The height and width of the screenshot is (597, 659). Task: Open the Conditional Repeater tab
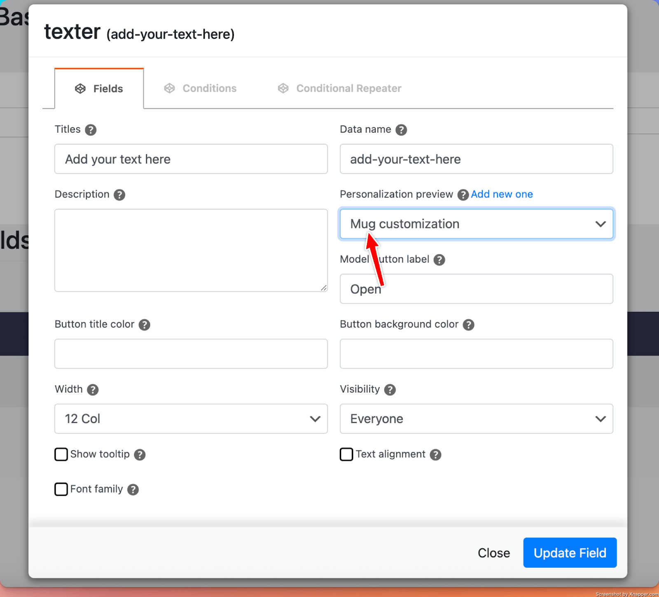(339, 88)
